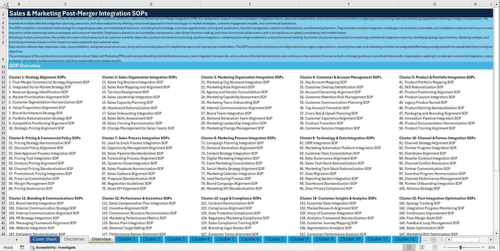Click the right sheet navigation arrow

[17, 240]
